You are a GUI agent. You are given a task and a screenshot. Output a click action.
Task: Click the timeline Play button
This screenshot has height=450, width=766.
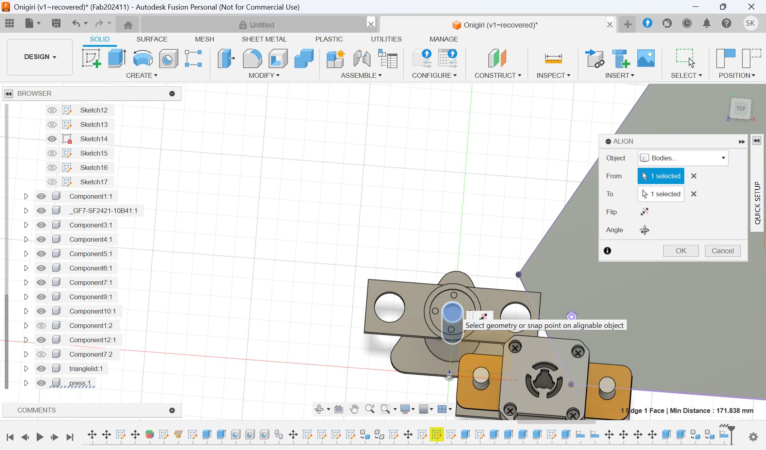(39, 437)
